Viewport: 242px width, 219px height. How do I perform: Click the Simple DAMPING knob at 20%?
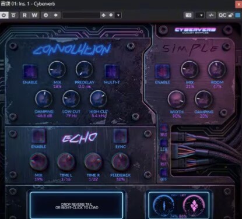click(x=204, y=99)
